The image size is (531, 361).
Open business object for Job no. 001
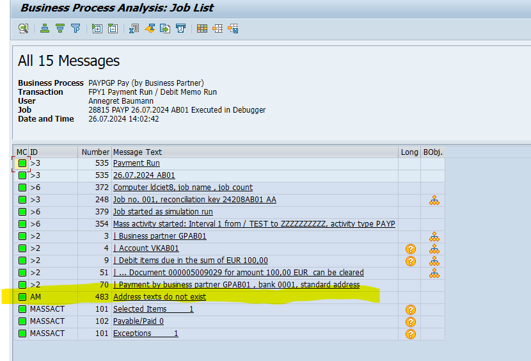pyautogui.click(x=434, y=200)
